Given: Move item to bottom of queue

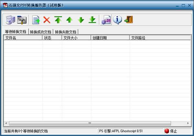Looking at the screenshot, I should 92,20.
